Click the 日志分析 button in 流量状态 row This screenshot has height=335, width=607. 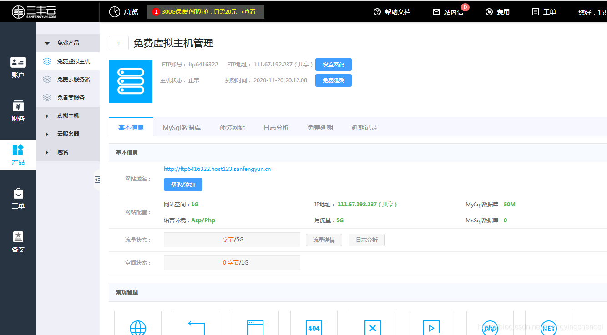pos(367,240)
